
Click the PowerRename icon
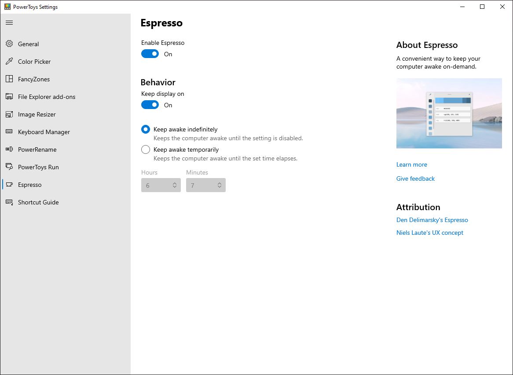click(9, 149)
